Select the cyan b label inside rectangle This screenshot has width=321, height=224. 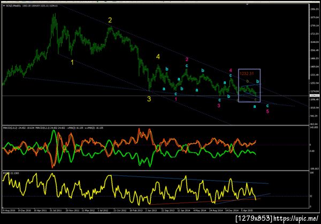[257, 81]
